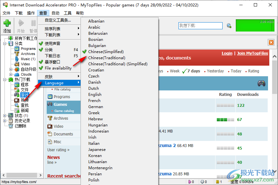Open Documents in web sidebar

tap(63, 134)
